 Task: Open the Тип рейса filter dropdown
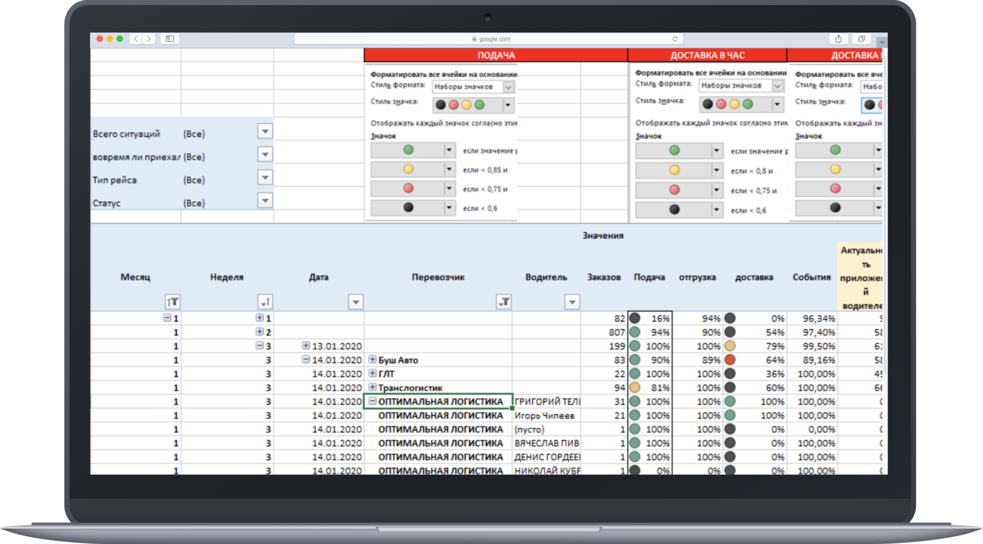pyautogui.click(x=265, y=178)
